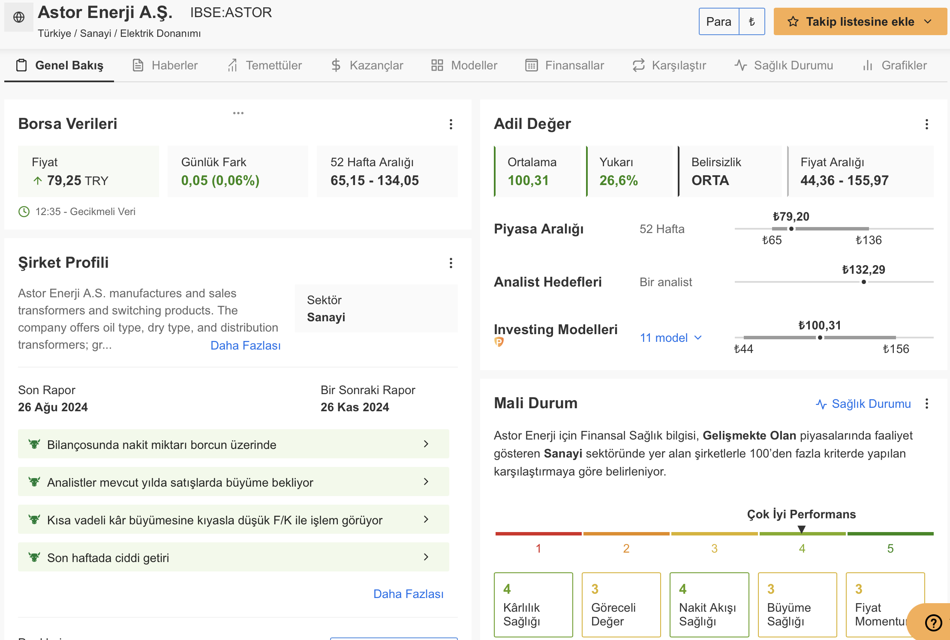
Task: Click the grid icon of Modeller tab
Action: point(437,65)
